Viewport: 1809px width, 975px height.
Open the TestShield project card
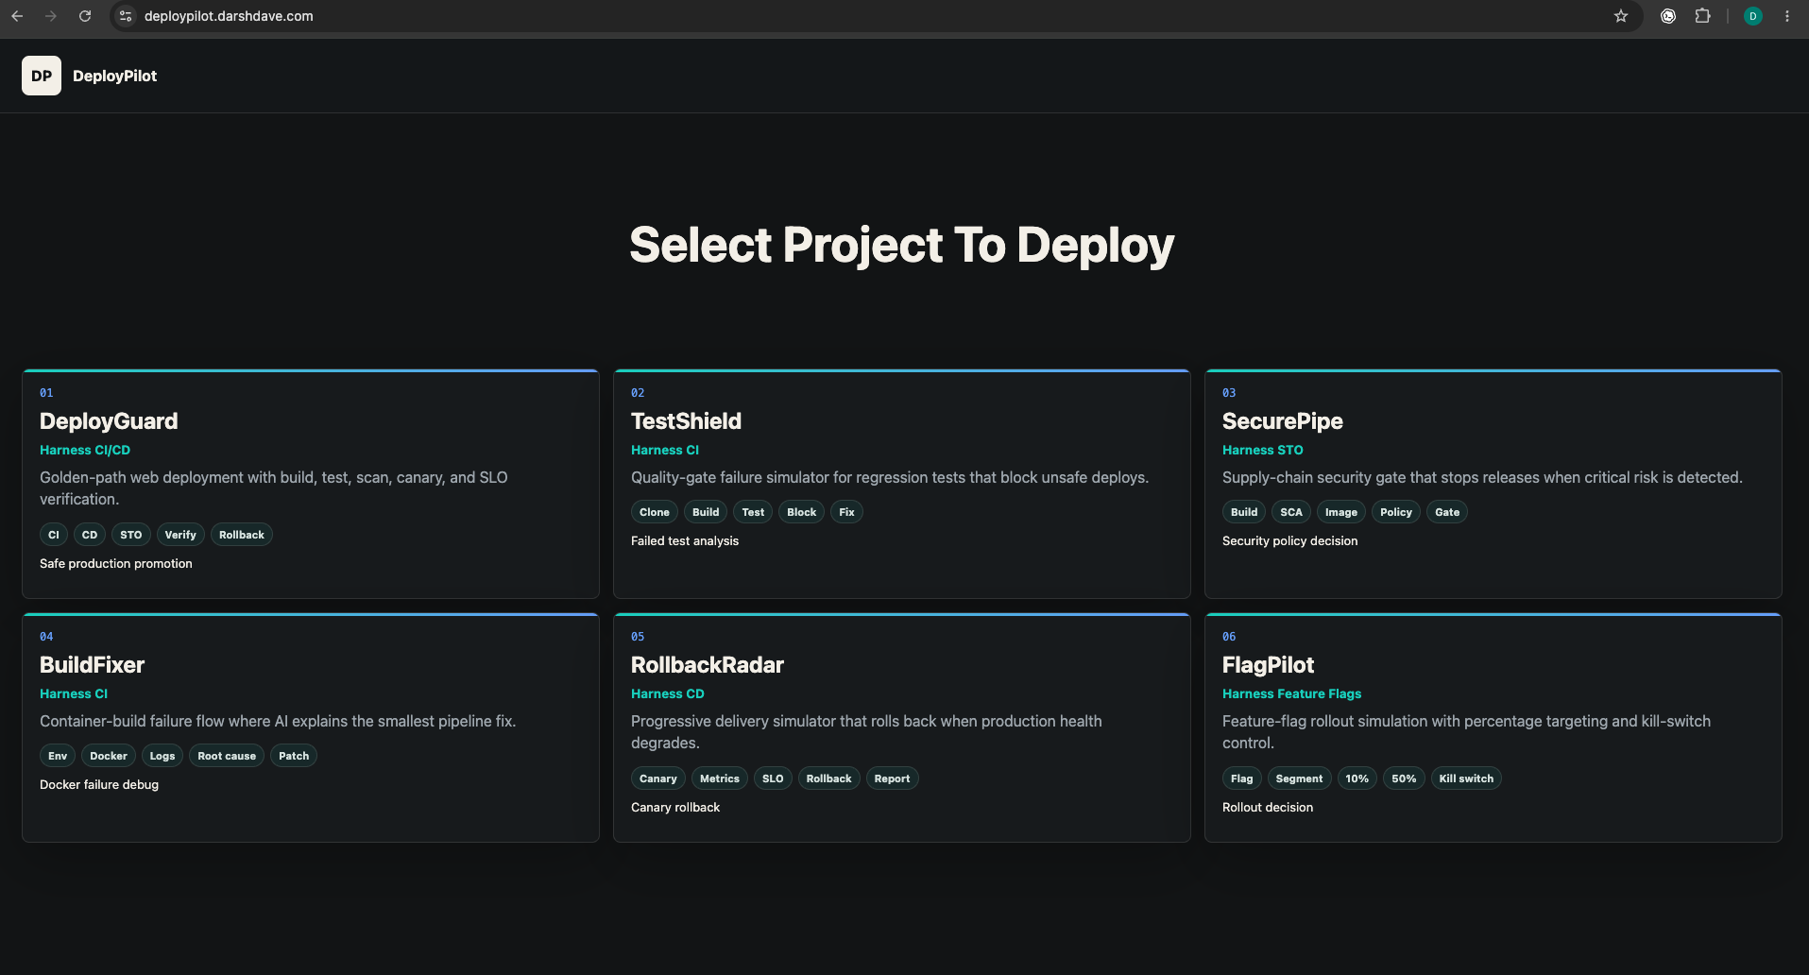(902, 484)
